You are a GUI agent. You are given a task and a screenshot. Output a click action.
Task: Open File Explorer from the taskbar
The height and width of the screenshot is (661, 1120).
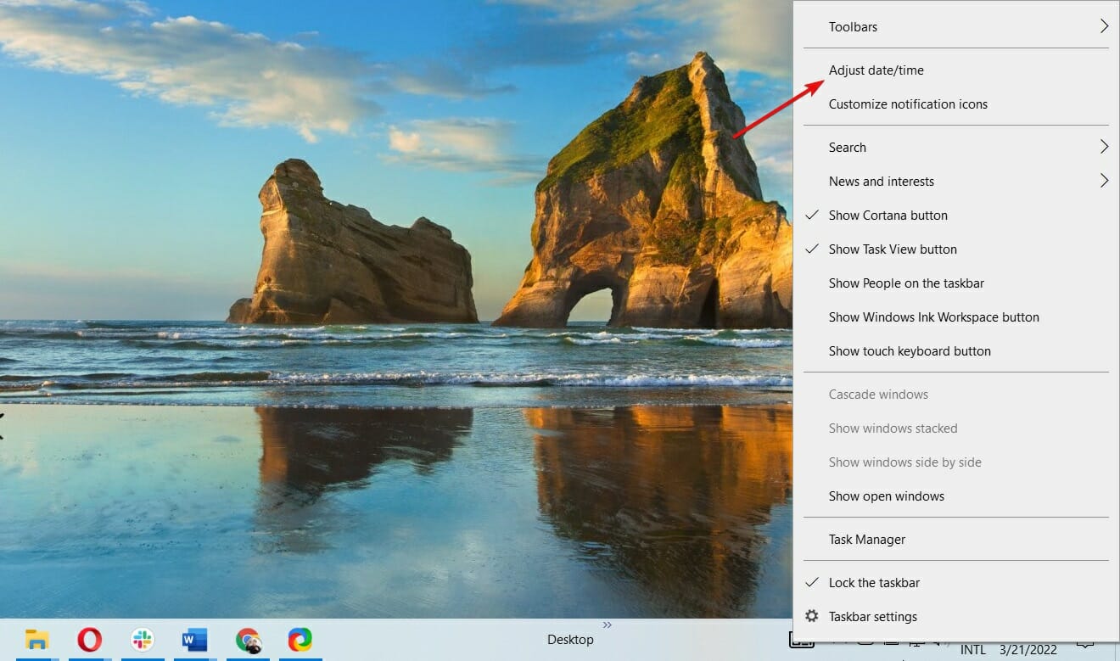pyautogui.click(x=36, y=640)
